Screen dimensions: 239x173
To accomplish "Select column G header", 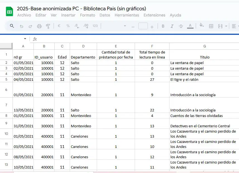I will click(x=204, y=46).
